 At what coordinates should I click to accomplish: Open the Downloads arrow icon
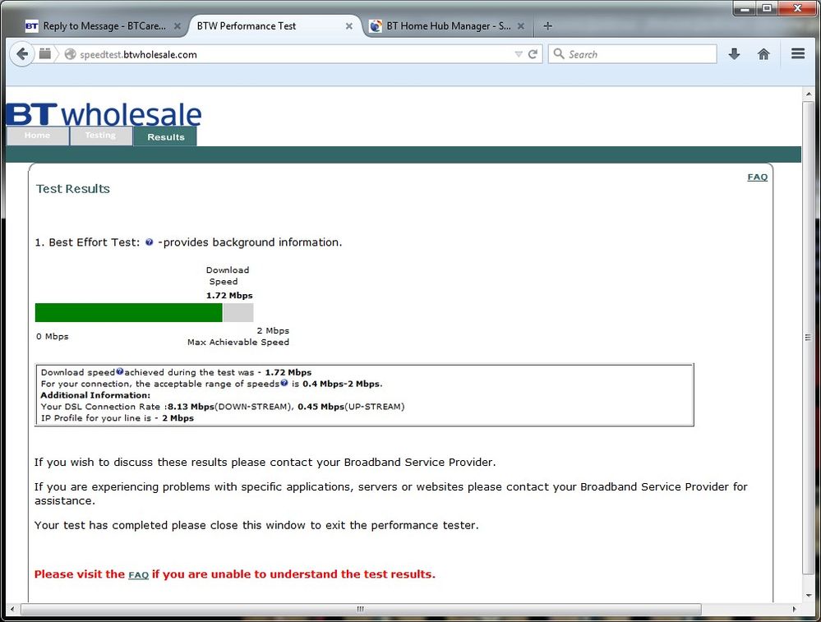point(734,53)
